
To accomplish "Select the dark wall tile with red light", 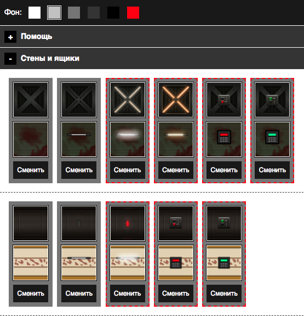I will click(x=128, y=223).
